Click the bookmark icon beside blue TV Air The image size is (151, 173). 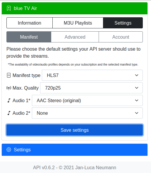pyautogui.click(x=9, y=8)
